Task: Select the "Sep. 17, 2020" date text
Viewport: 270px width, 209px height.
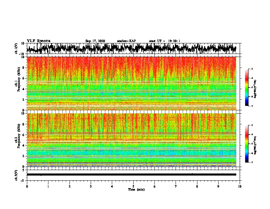Action: tap(95, 41)
